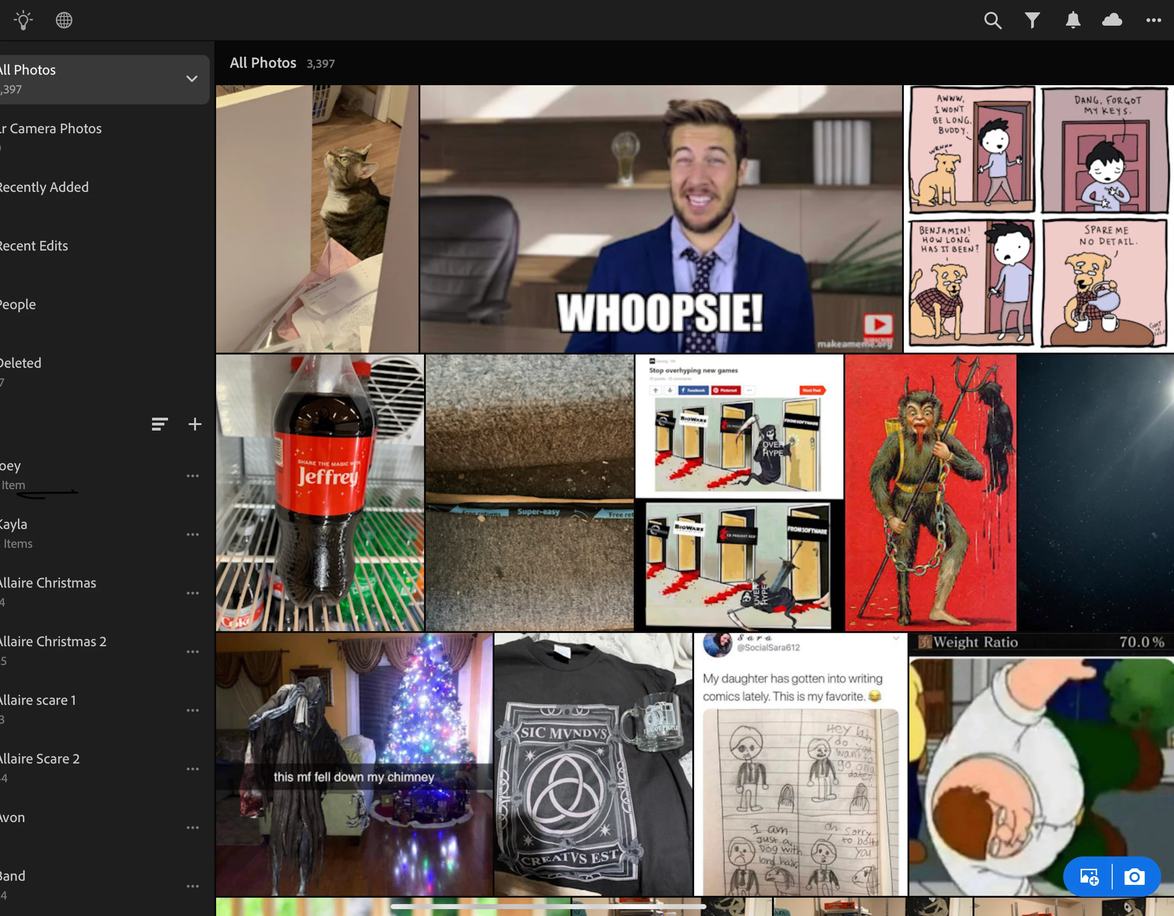This screenshot has height=916, width=1174.
Task: Open the Jeffrey Coke bottle photo
Action: pyautogui.click(x=320, y=492)
